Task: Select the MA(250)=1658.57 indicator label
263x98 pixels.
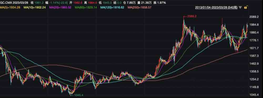Action: pos(140,7)
